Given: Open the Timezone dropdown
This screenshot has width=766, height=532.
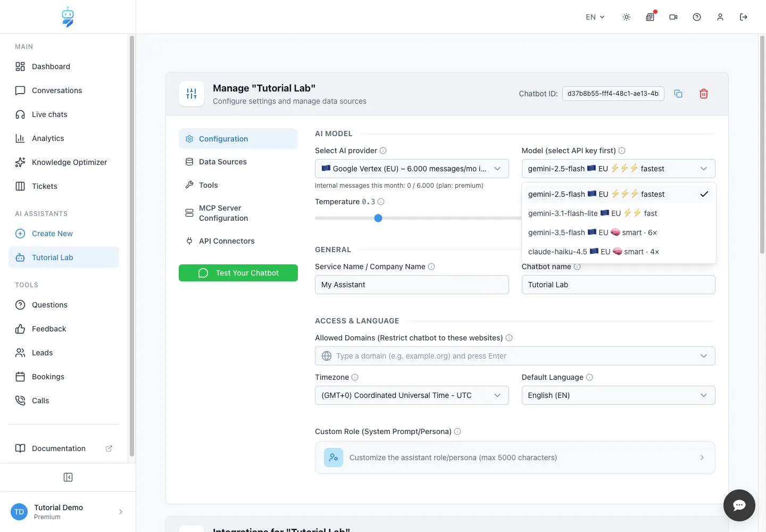Looking at the screenshot, I should (x=412, y=395).
